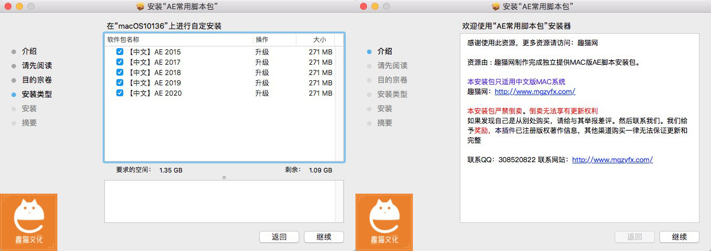Select the 请先阅读 step in left sidebar
Viewport: 711px width, 251px height.
[37, 65]
